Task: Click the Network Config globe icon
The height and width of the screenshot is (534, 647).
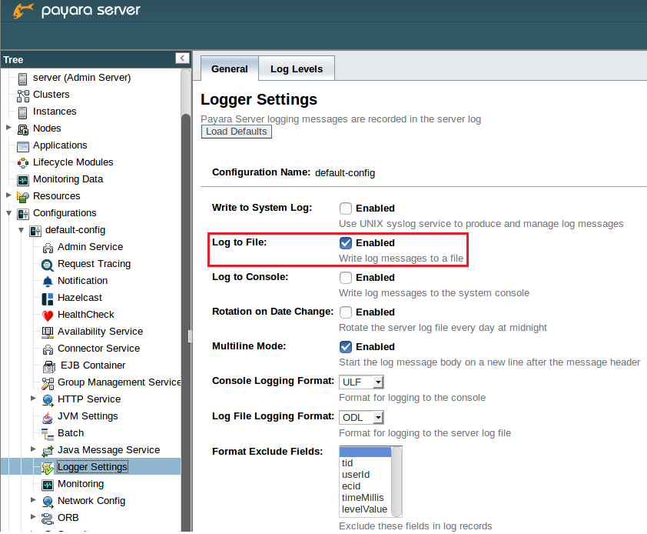Action: (x=48, y=502)
